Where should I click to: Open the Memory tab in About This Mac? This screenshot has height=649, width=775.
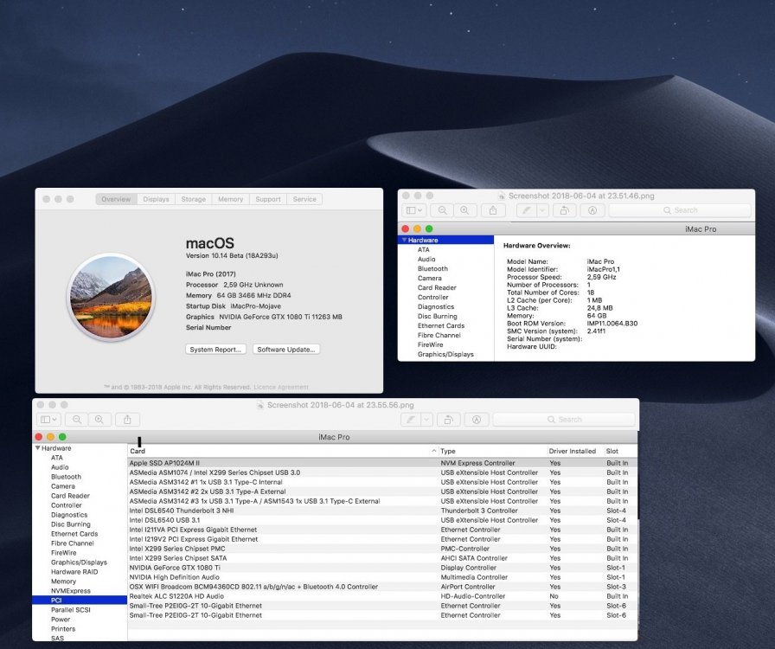(230, 199)
